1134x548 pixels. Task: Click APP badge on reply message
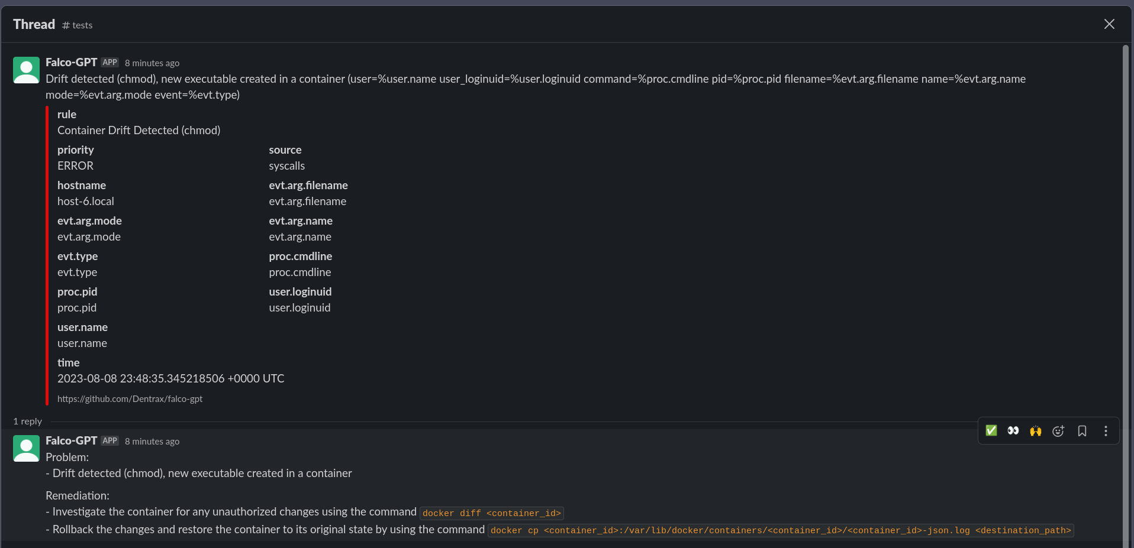110,440
